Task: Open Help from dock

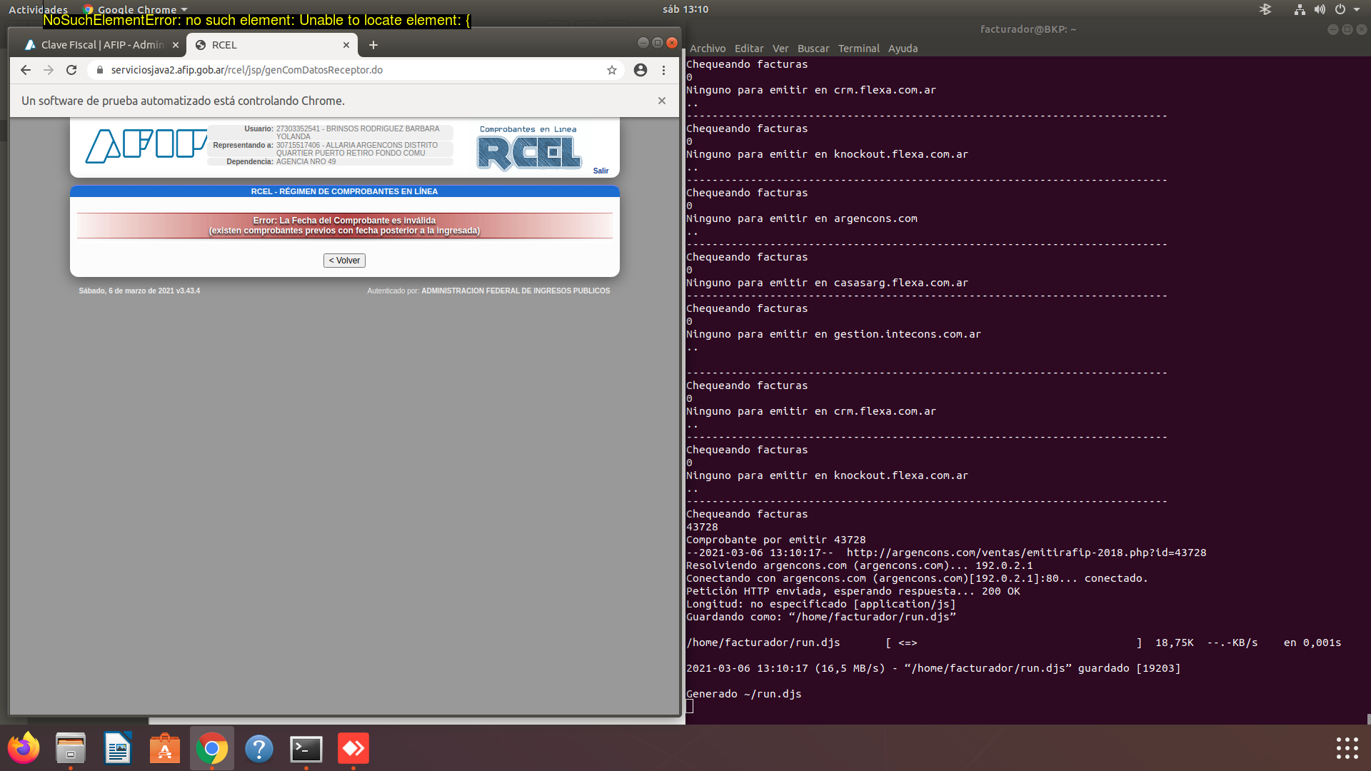Action: pyautogui.click(x=259, y=748)
